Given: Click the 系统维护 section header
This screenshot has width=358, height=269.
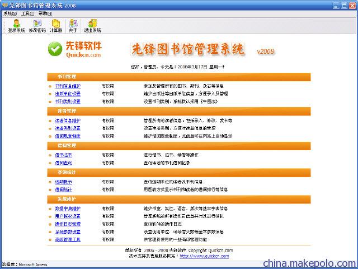Looking at the screenshot, I should tap(179, 200).
